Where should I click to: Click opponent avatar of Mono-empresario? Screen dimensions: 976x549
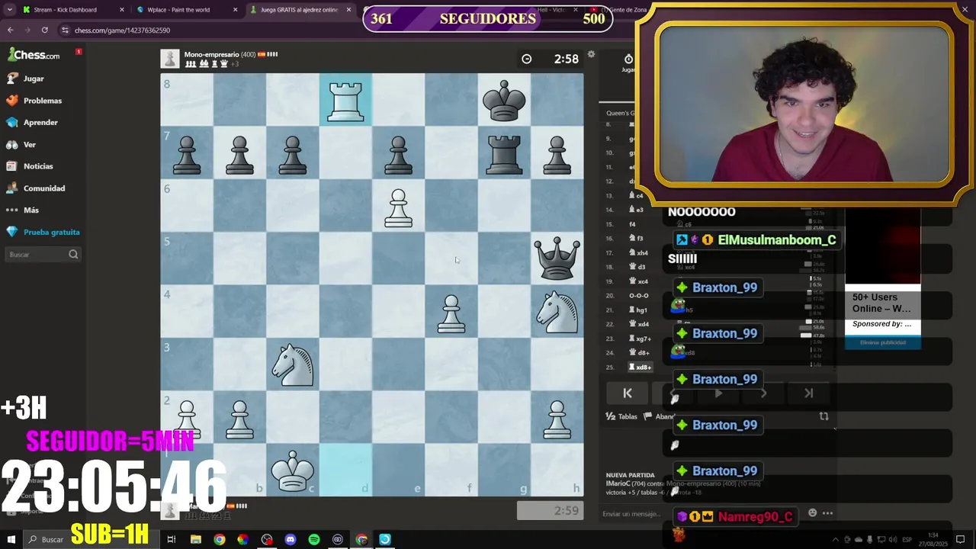170,59
